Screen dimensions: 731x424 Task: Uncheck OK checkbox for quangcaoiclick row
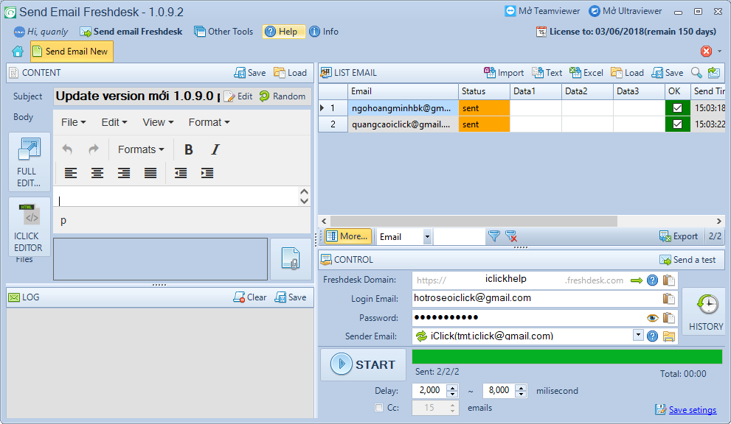click(x=677, y=124)
